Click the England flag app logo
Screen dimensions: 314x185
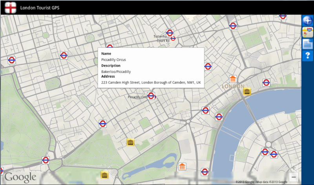click(x=10, y=7)
